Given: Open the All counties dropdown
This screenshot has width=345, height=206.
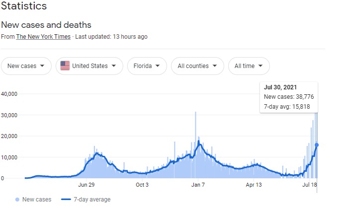Looking at the screenshot, I should coord(197,66).
